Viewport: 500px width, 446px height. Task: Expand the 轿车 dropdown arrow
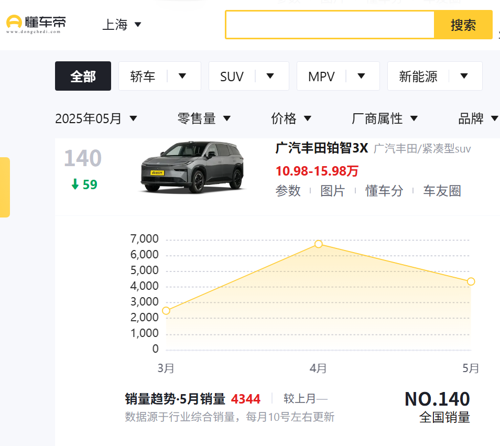click(182, 76)
